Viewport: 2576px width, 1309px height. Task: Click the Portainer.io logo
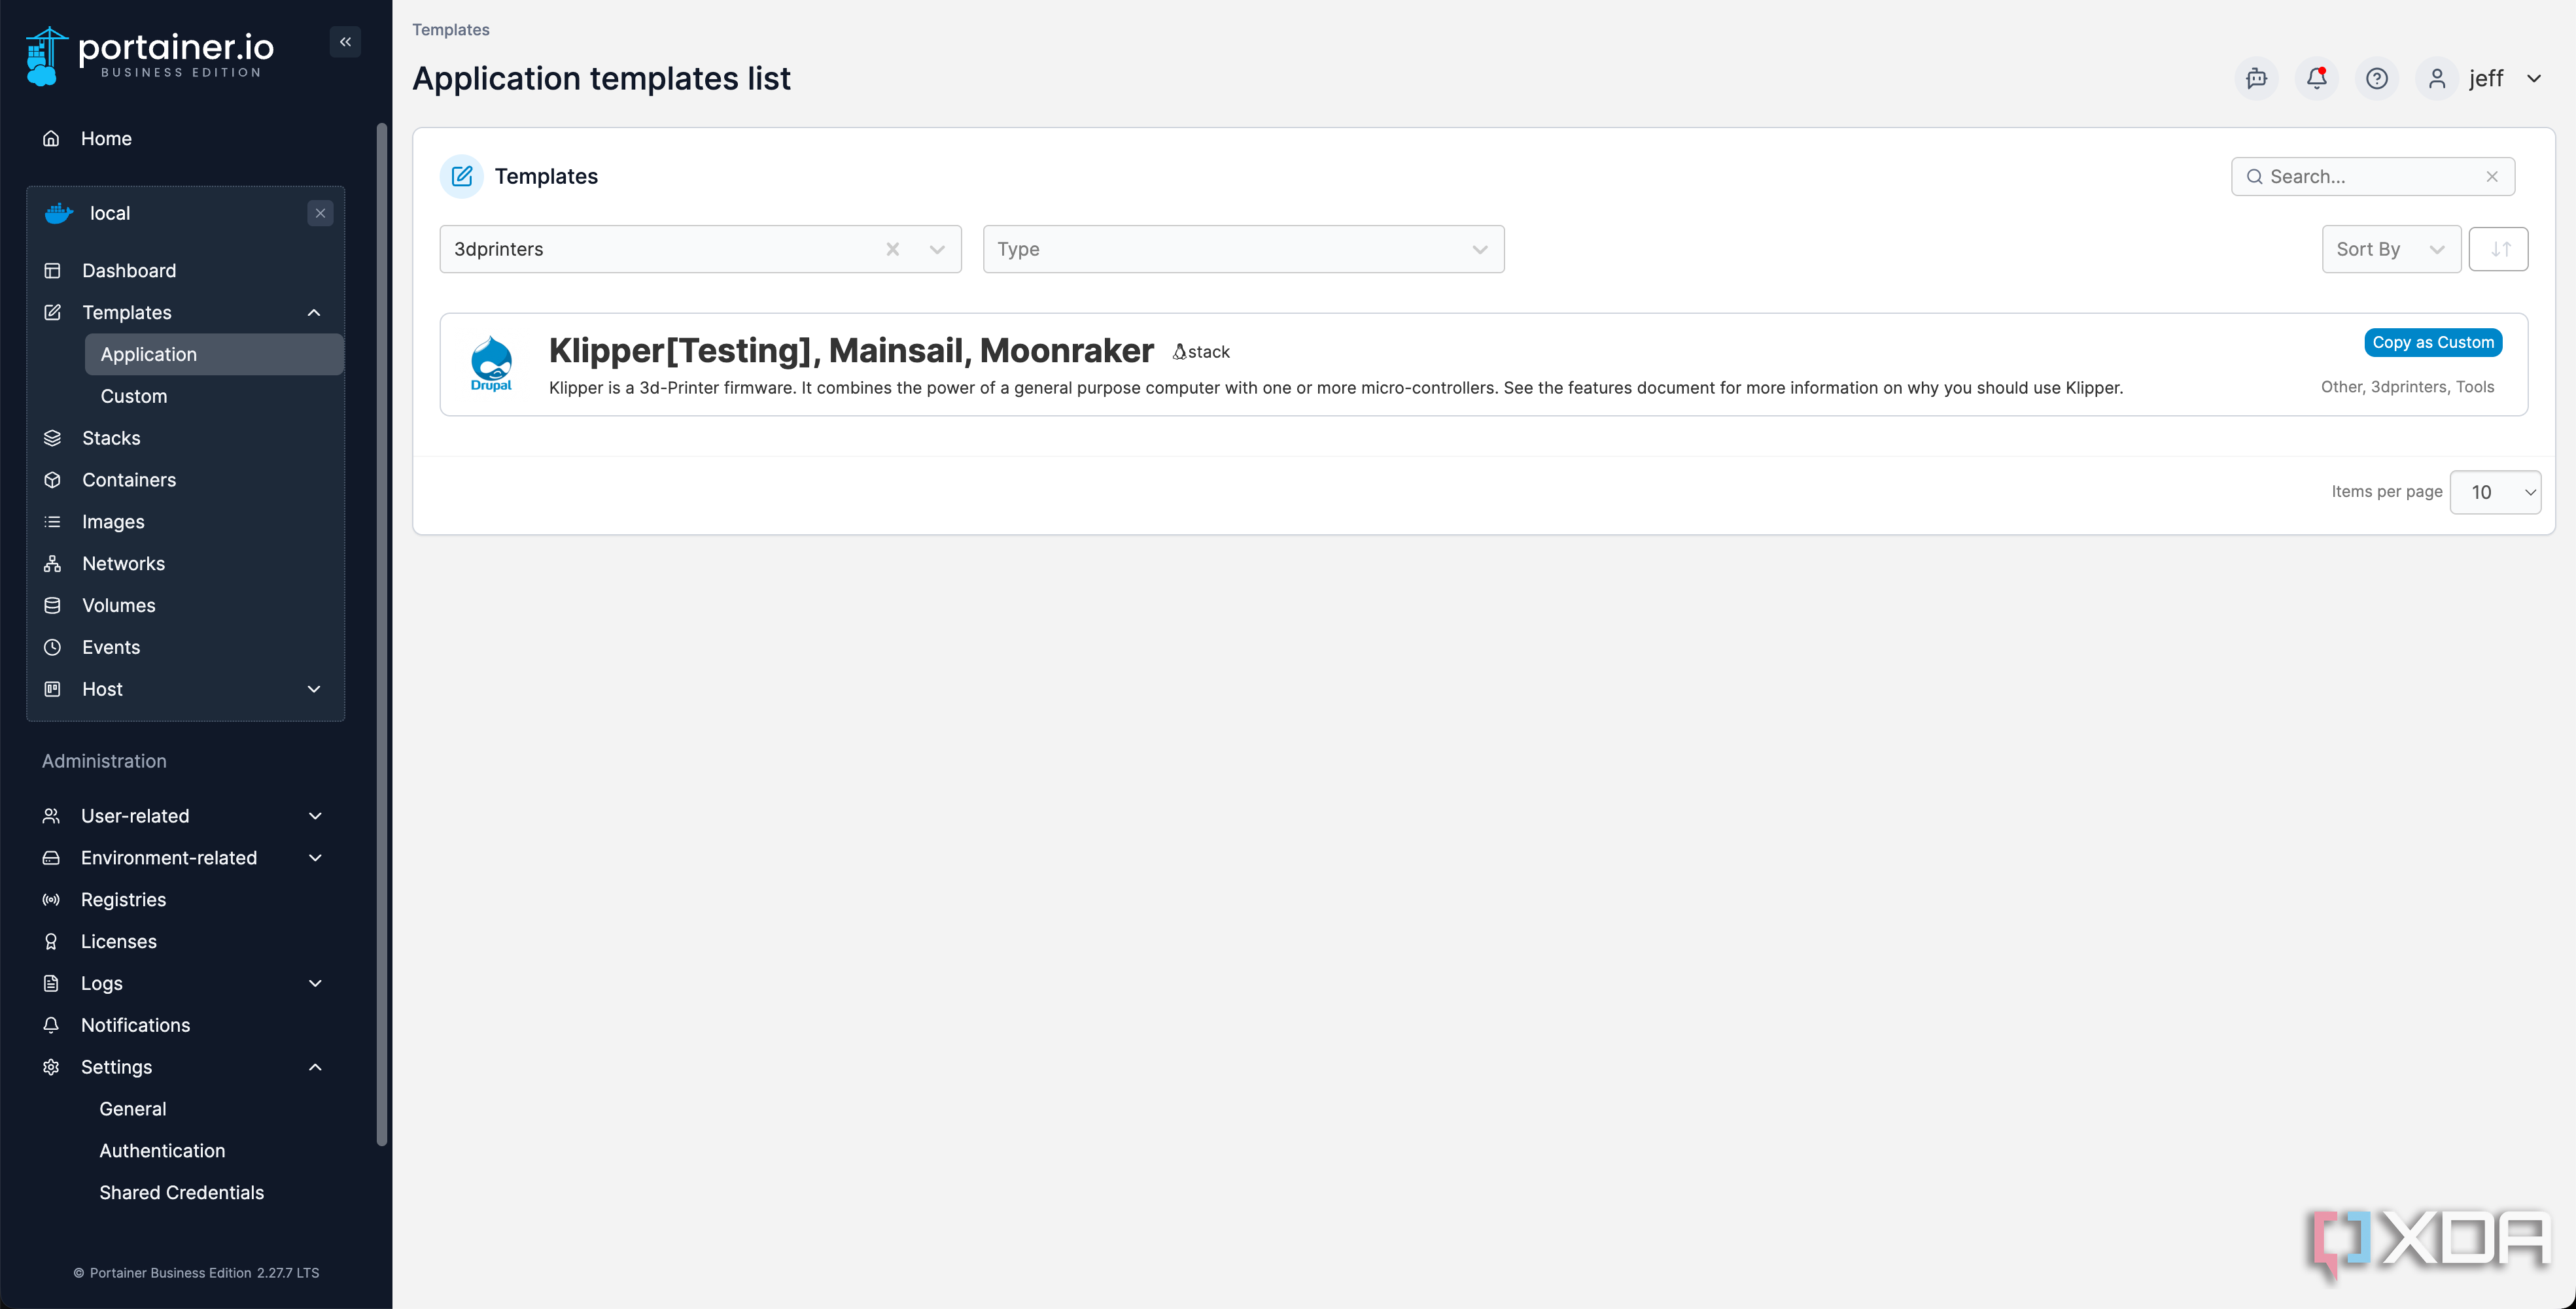coord(150,56)
